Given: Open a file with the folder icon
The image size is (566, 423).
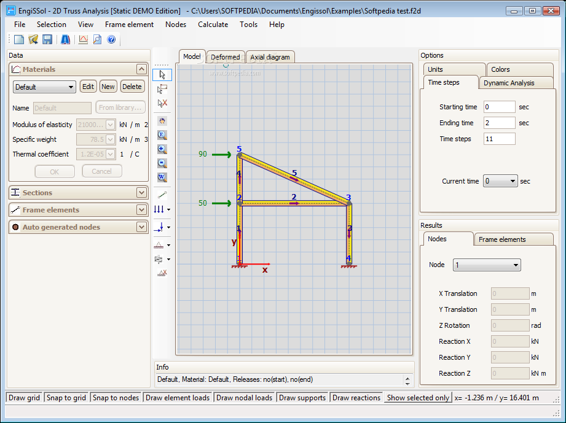Looking at the screenshot, I should tap(33, 39).
